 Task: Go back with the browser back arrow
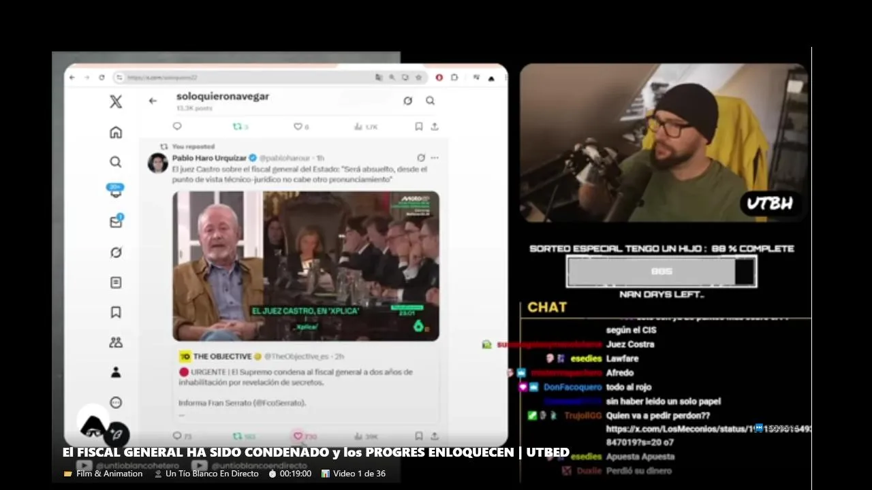tap(72, 78)
